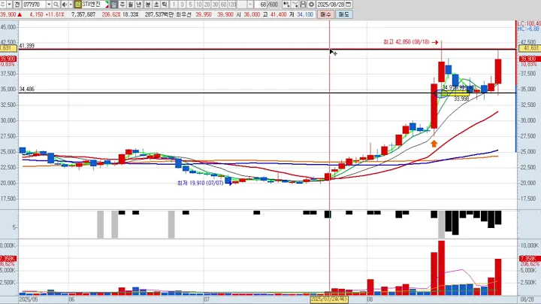Click the current price 39,900 in quote bar
Image resolution: width=541 pixels, height=304 pixels.
click(8, 14)
